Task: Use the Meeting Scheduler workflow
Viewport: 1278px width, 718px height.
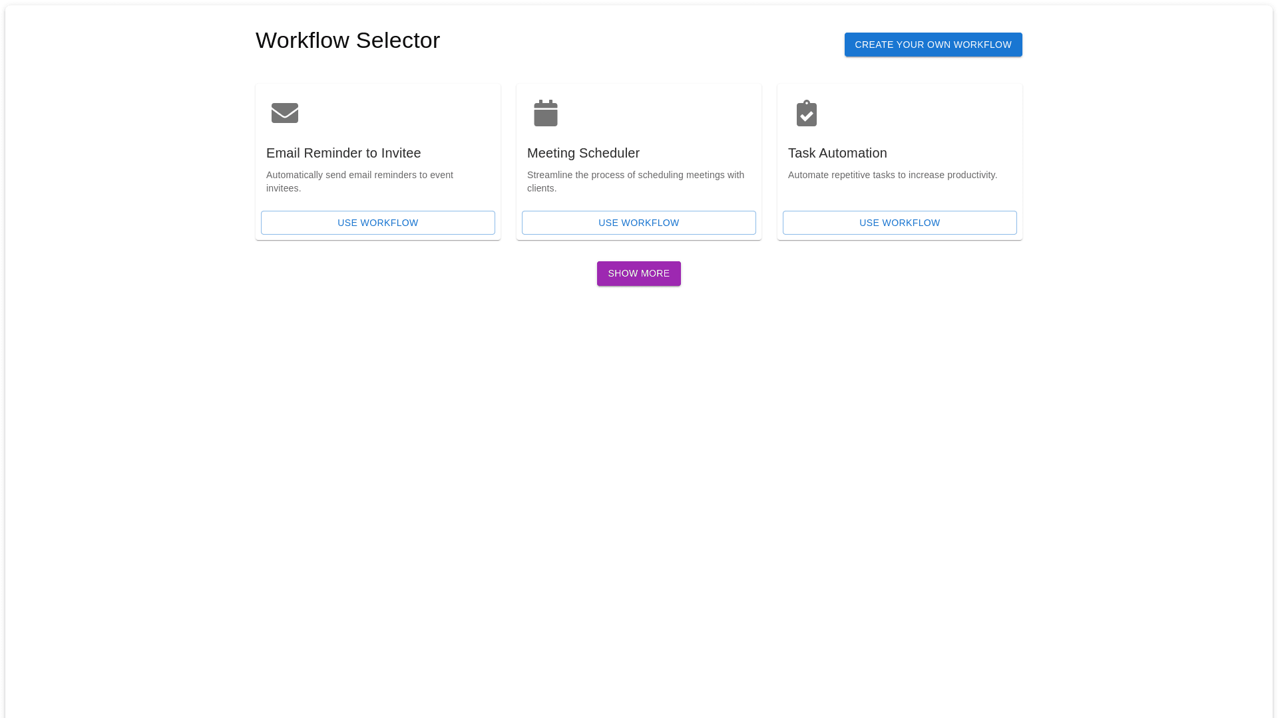Action: coord(639,223)
